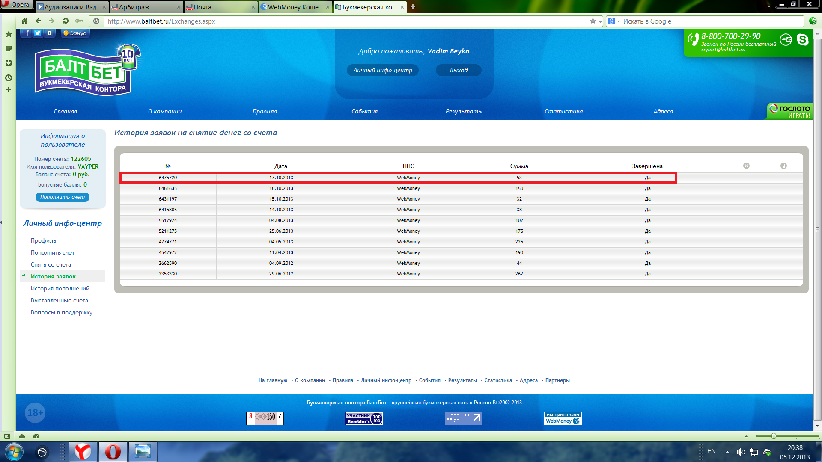Viewport: 822px width, 462px height.
Task: Adjust the zoom slider in status bar
Action: [774, 436]
